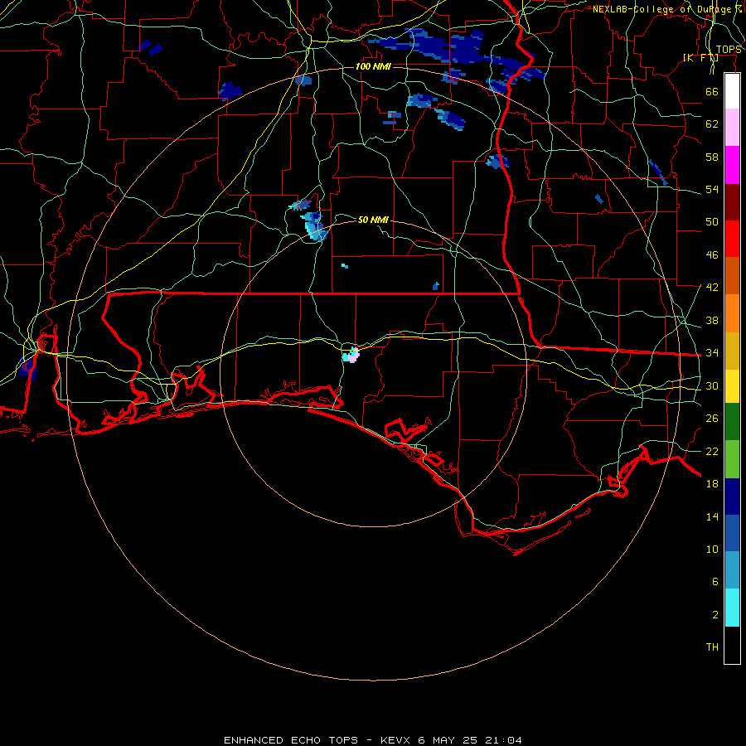Click the legend value '30'
The image size is (746, 746).
pos(712,385)
